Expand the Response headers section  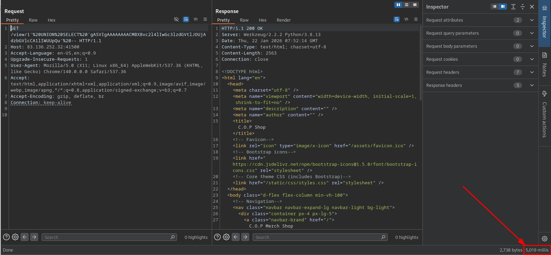pos(532,85)
